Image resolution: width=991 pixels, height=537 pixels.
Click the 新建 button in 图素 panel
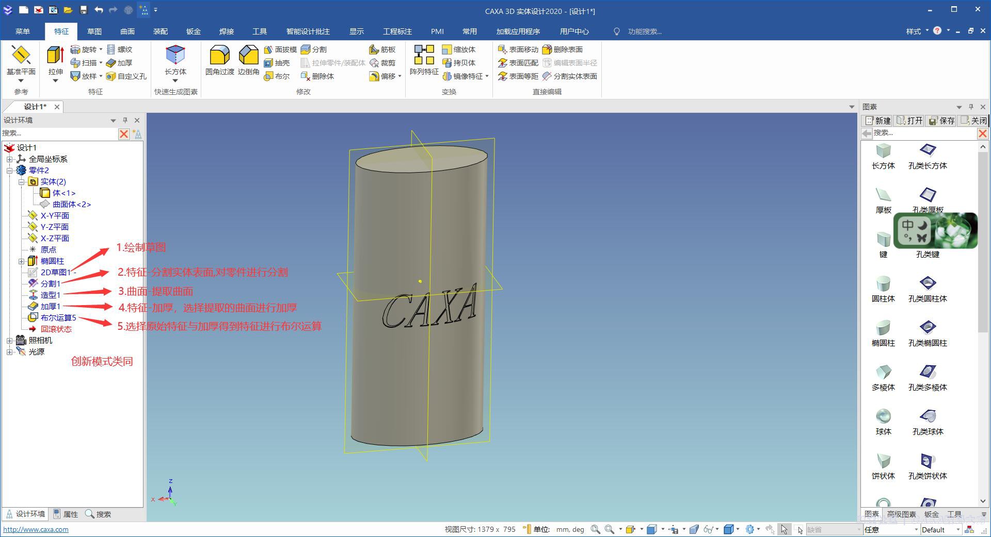click(x=878, y=121)
